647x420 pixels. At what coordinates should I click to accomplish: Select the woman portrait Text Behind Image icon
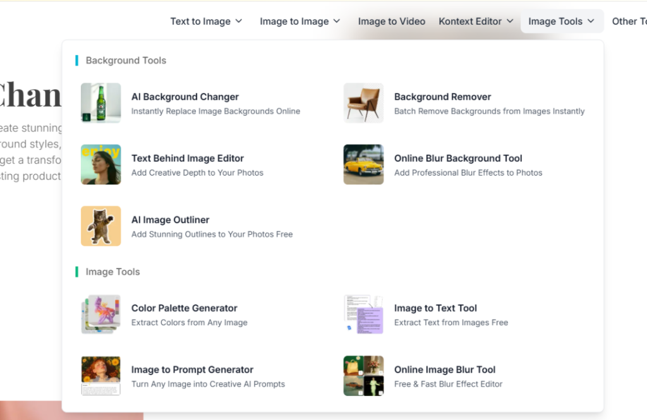(x=100, y=164)
